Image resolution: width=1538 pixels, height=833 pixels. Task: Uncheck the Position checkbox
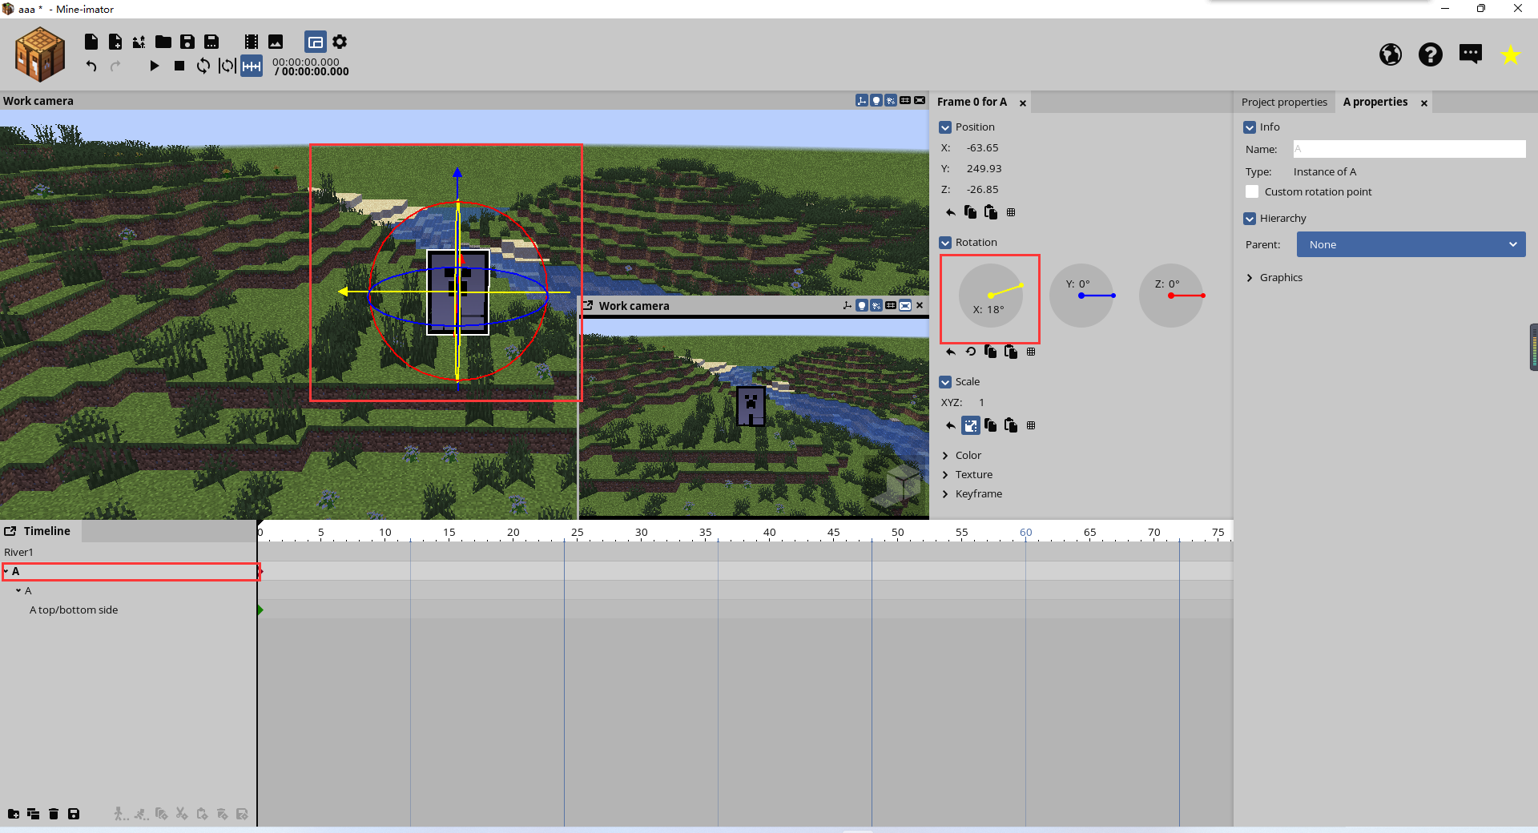945,127
